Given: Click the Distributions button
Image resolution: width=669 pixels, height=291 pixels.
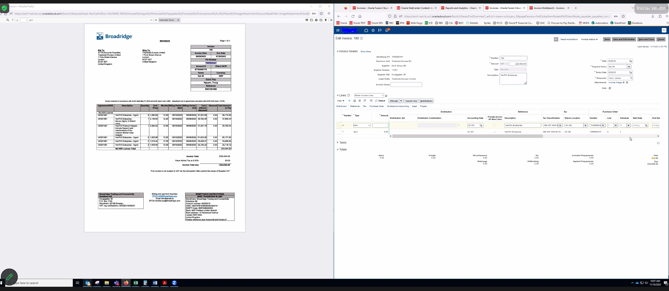Looking at the screenshot, I should [426, 101].
